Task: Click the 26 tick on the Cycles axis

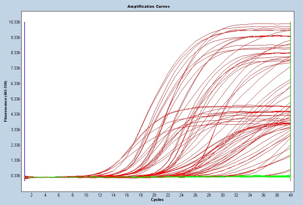Action: tap(195, 195)
